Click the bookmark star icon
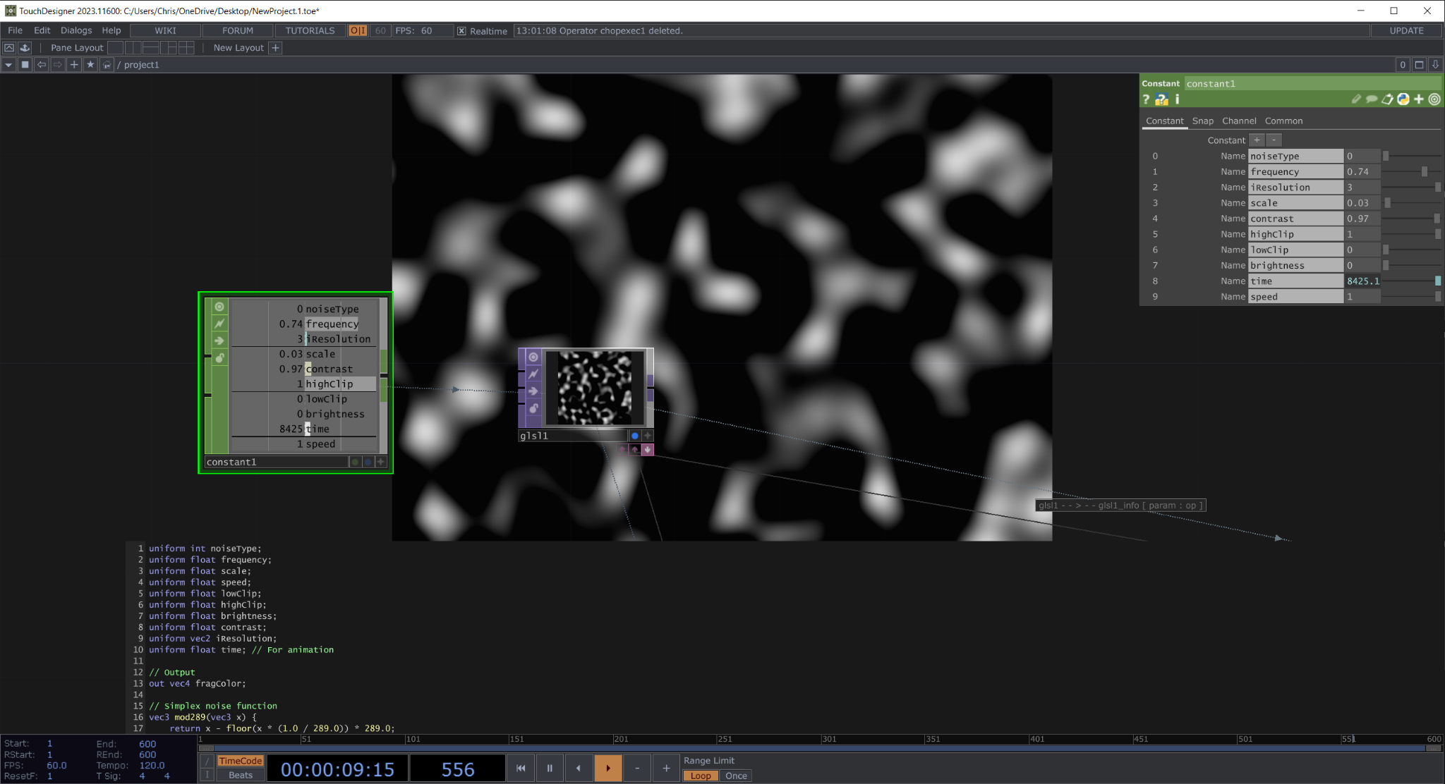This screenshot has width=1445, height=784. pyautogui.click(x=90, y=65)
